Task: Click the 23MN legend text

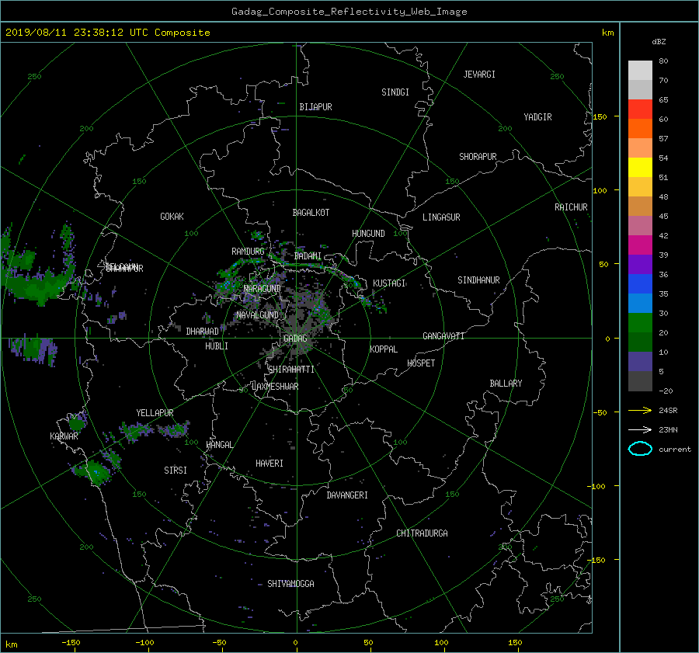Action: (668, 430)
